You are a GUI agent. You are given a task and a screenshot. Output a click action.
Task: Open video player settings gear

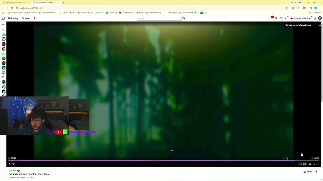[310, 164]
